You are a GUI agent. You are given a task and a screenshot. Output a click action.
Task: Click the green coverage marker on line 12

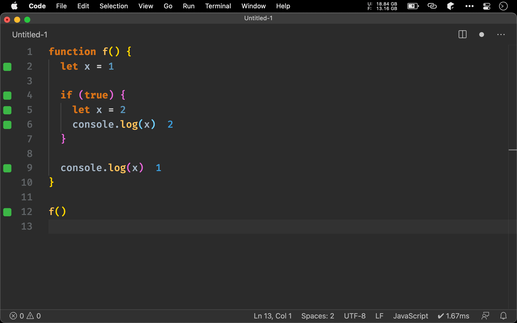point(7,212)
